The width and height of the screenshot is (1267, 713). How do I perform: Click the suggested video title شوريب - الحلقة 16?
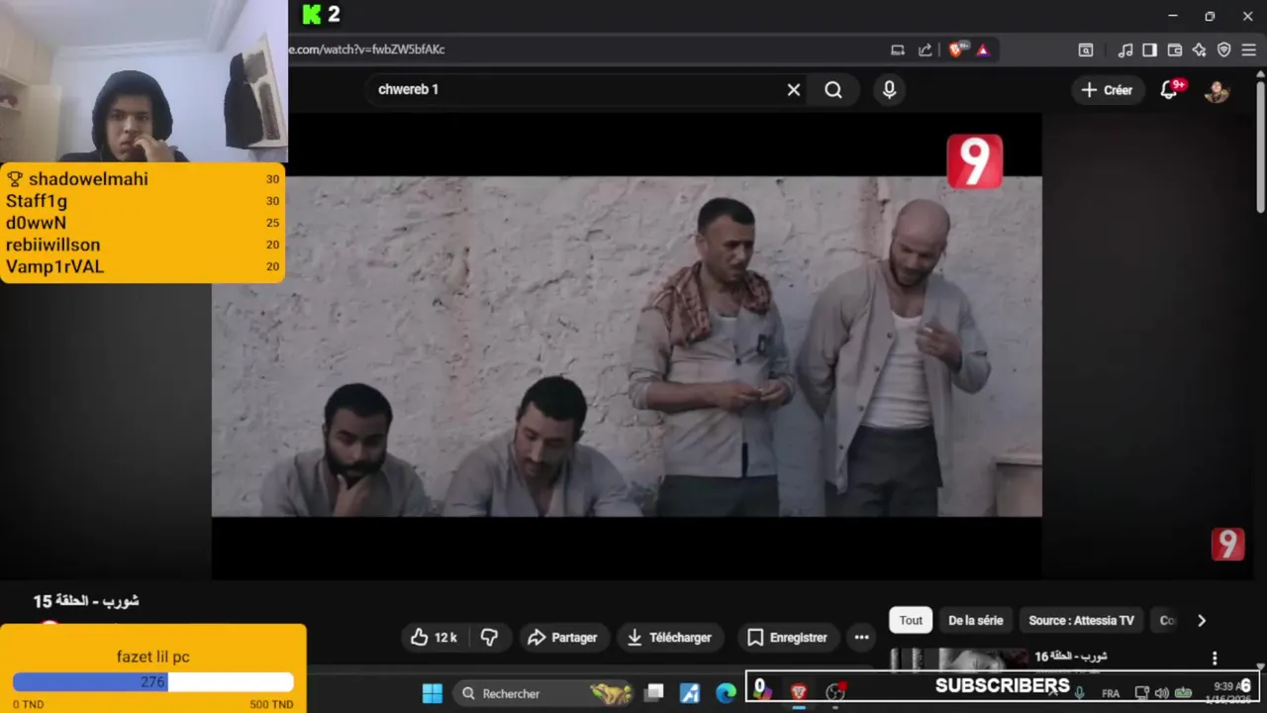pyautogui.click(x=1071, y=657)
